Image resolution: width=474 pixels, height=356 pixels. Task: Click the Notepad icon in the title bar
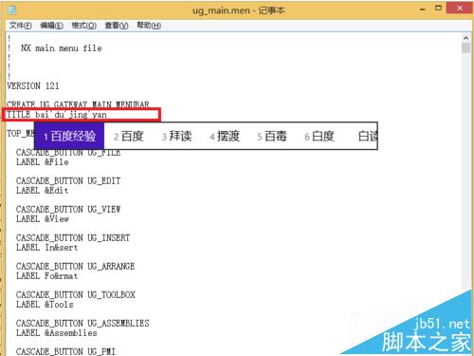coord(12,10)
